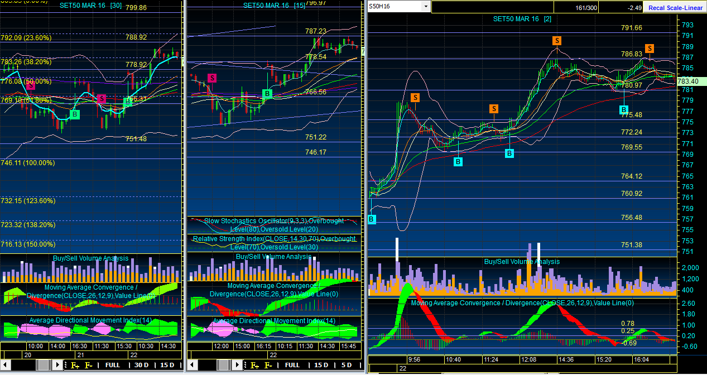The width and height of the screenshot is (707, 375).
Task: Click the 792.09 (23.60%) Fibonacci level label
Action: coord(26,38)
